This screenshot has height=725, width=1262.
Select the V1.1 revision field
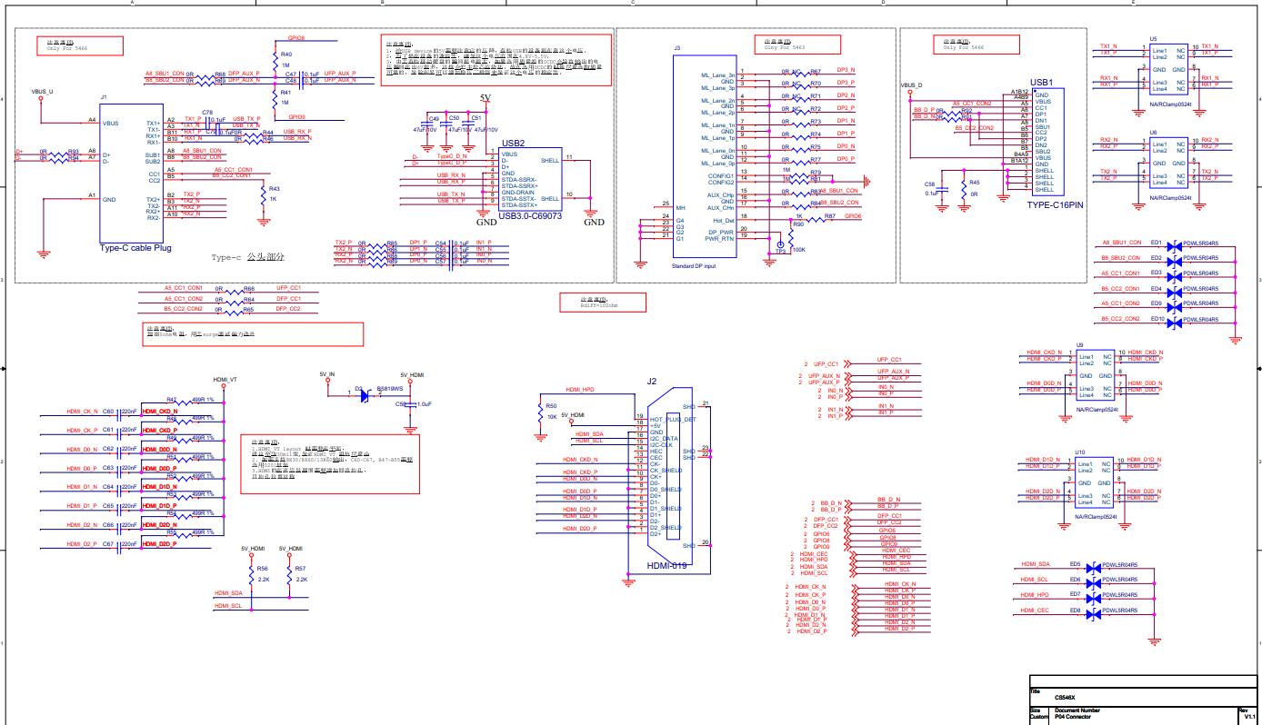(x=1251, y=716)
